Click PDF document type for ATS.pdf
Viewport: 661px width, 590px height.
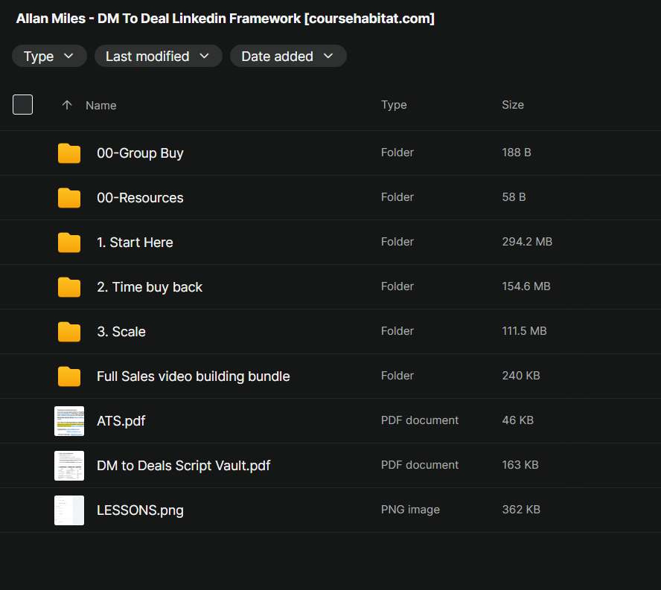[419, 420]
